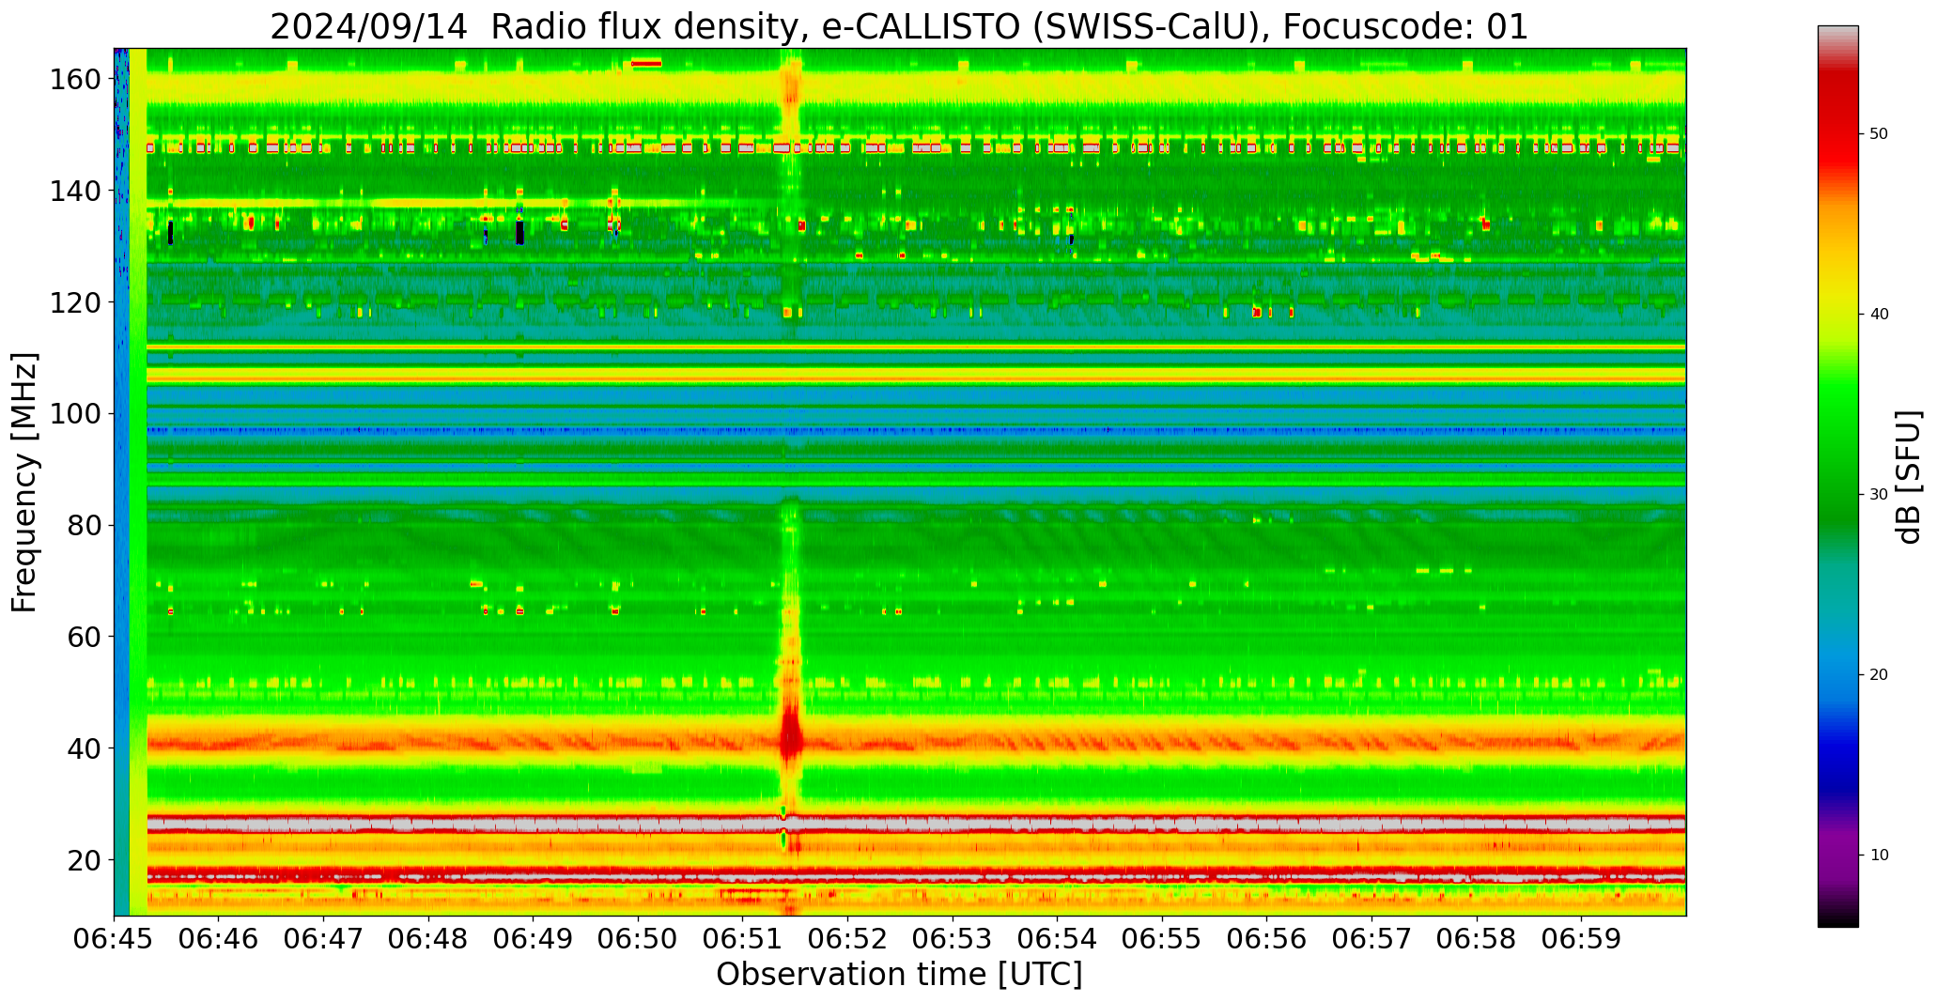Click the time tick label 06:50

coord(639,939)
